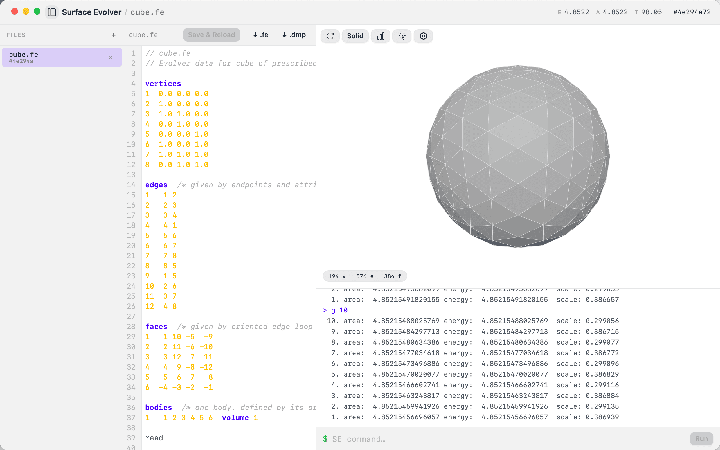Viewport: 720px width, 450px height.
Task: Close the cube.fe file entry
Action: point(110,58)
